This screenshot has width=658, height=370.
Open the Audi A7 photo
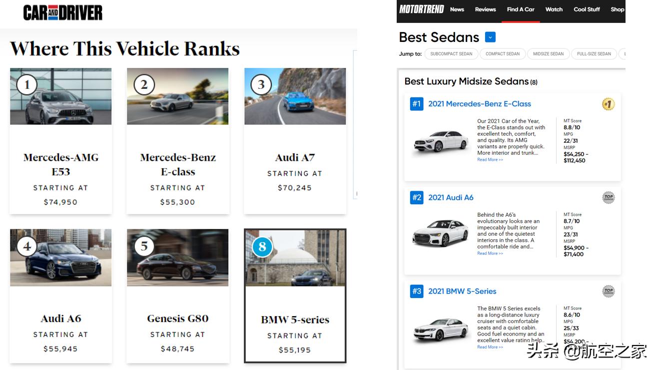click(295, 96)
